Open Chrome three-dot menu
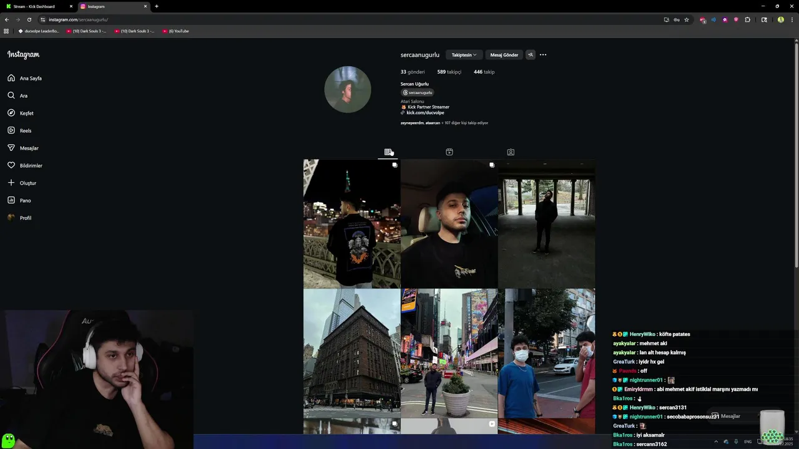The width and height of the screenshot is (799, 449). tap(792, 19)
